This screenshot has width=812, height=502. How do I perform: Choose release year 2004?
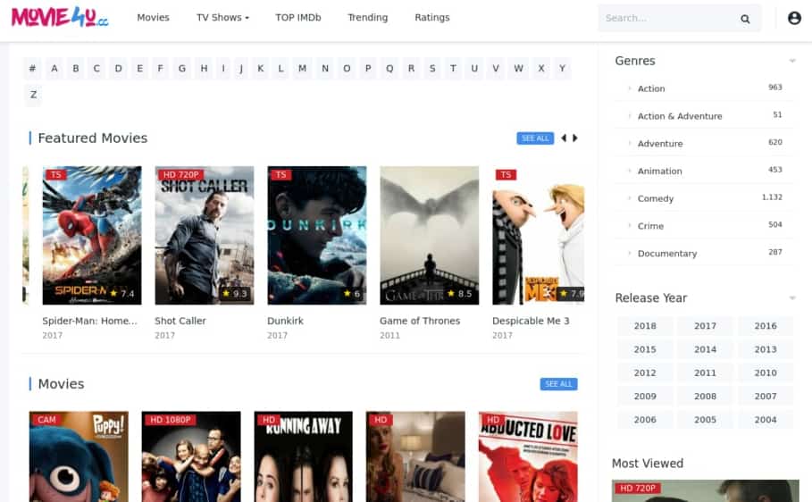766,420
